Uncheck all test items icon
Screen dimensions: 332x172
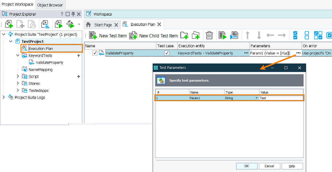306,35
